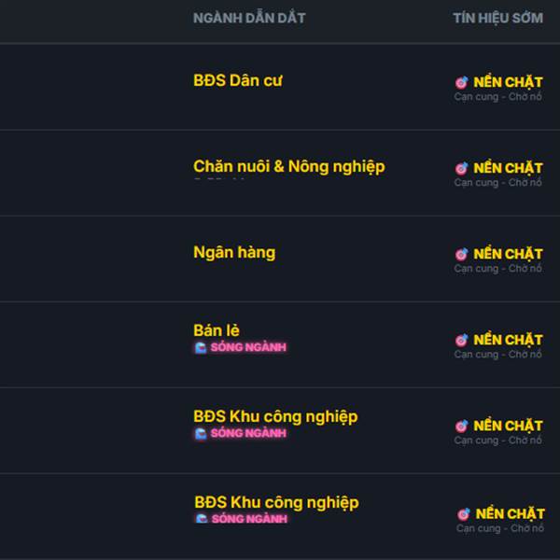Click wave icon under last BĐS Khu công nghiệp
Viewport: 560px width, 560px height.
click(x=201, y=519)
